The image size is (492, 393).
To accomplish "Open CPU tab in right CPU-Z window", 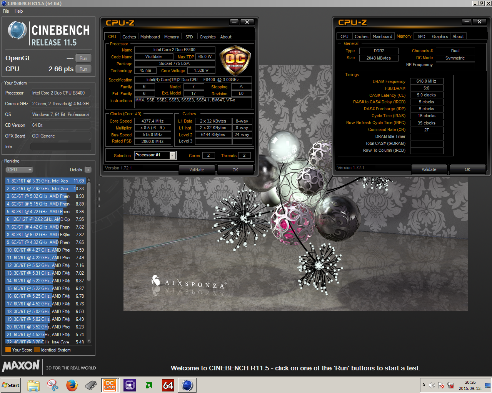I will point(344,36).
